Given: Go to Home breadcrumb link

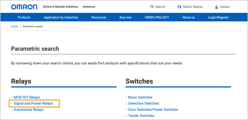Looking at the screenshot, I should tap(14, 26).
